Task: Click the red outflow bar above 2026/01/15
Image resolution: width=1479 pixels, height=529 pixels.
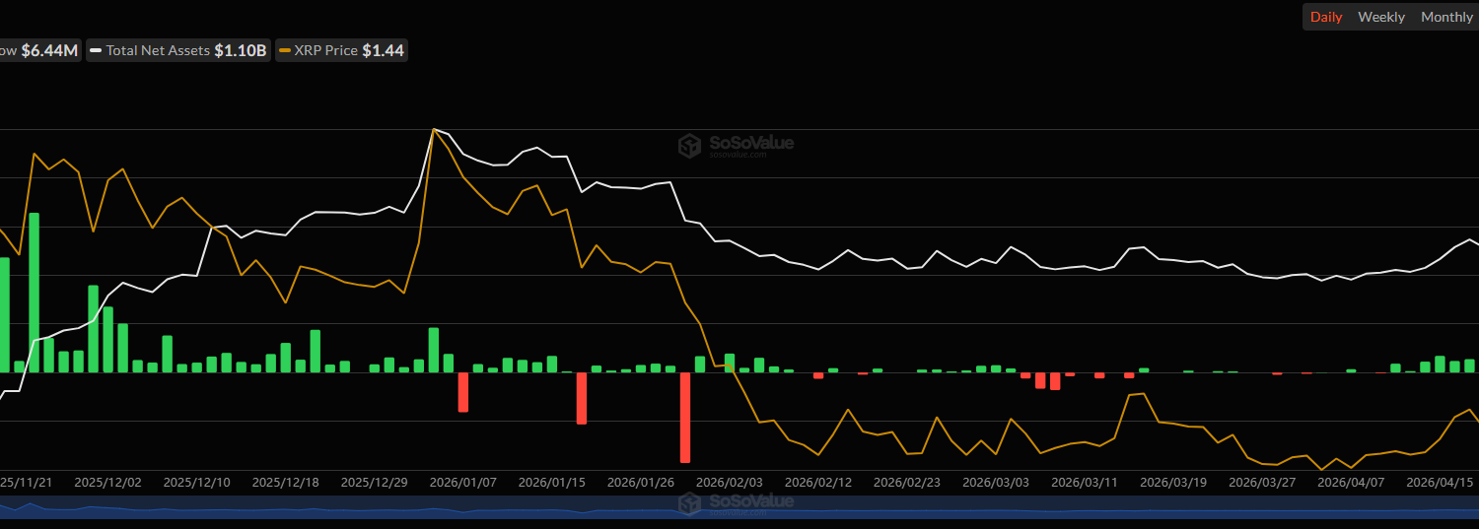Action: point(582,398)
